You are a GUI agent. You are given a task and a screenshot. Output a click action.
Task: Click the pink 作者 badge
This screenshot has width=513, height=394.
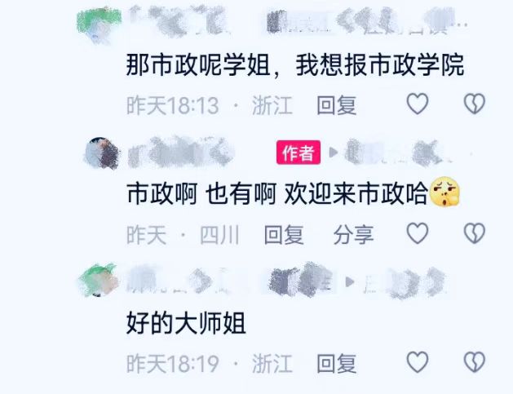pyautogui.click(x=299, y=153)
